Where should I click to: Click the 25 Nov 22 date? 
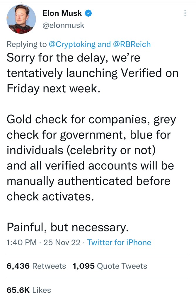point(62,243)
